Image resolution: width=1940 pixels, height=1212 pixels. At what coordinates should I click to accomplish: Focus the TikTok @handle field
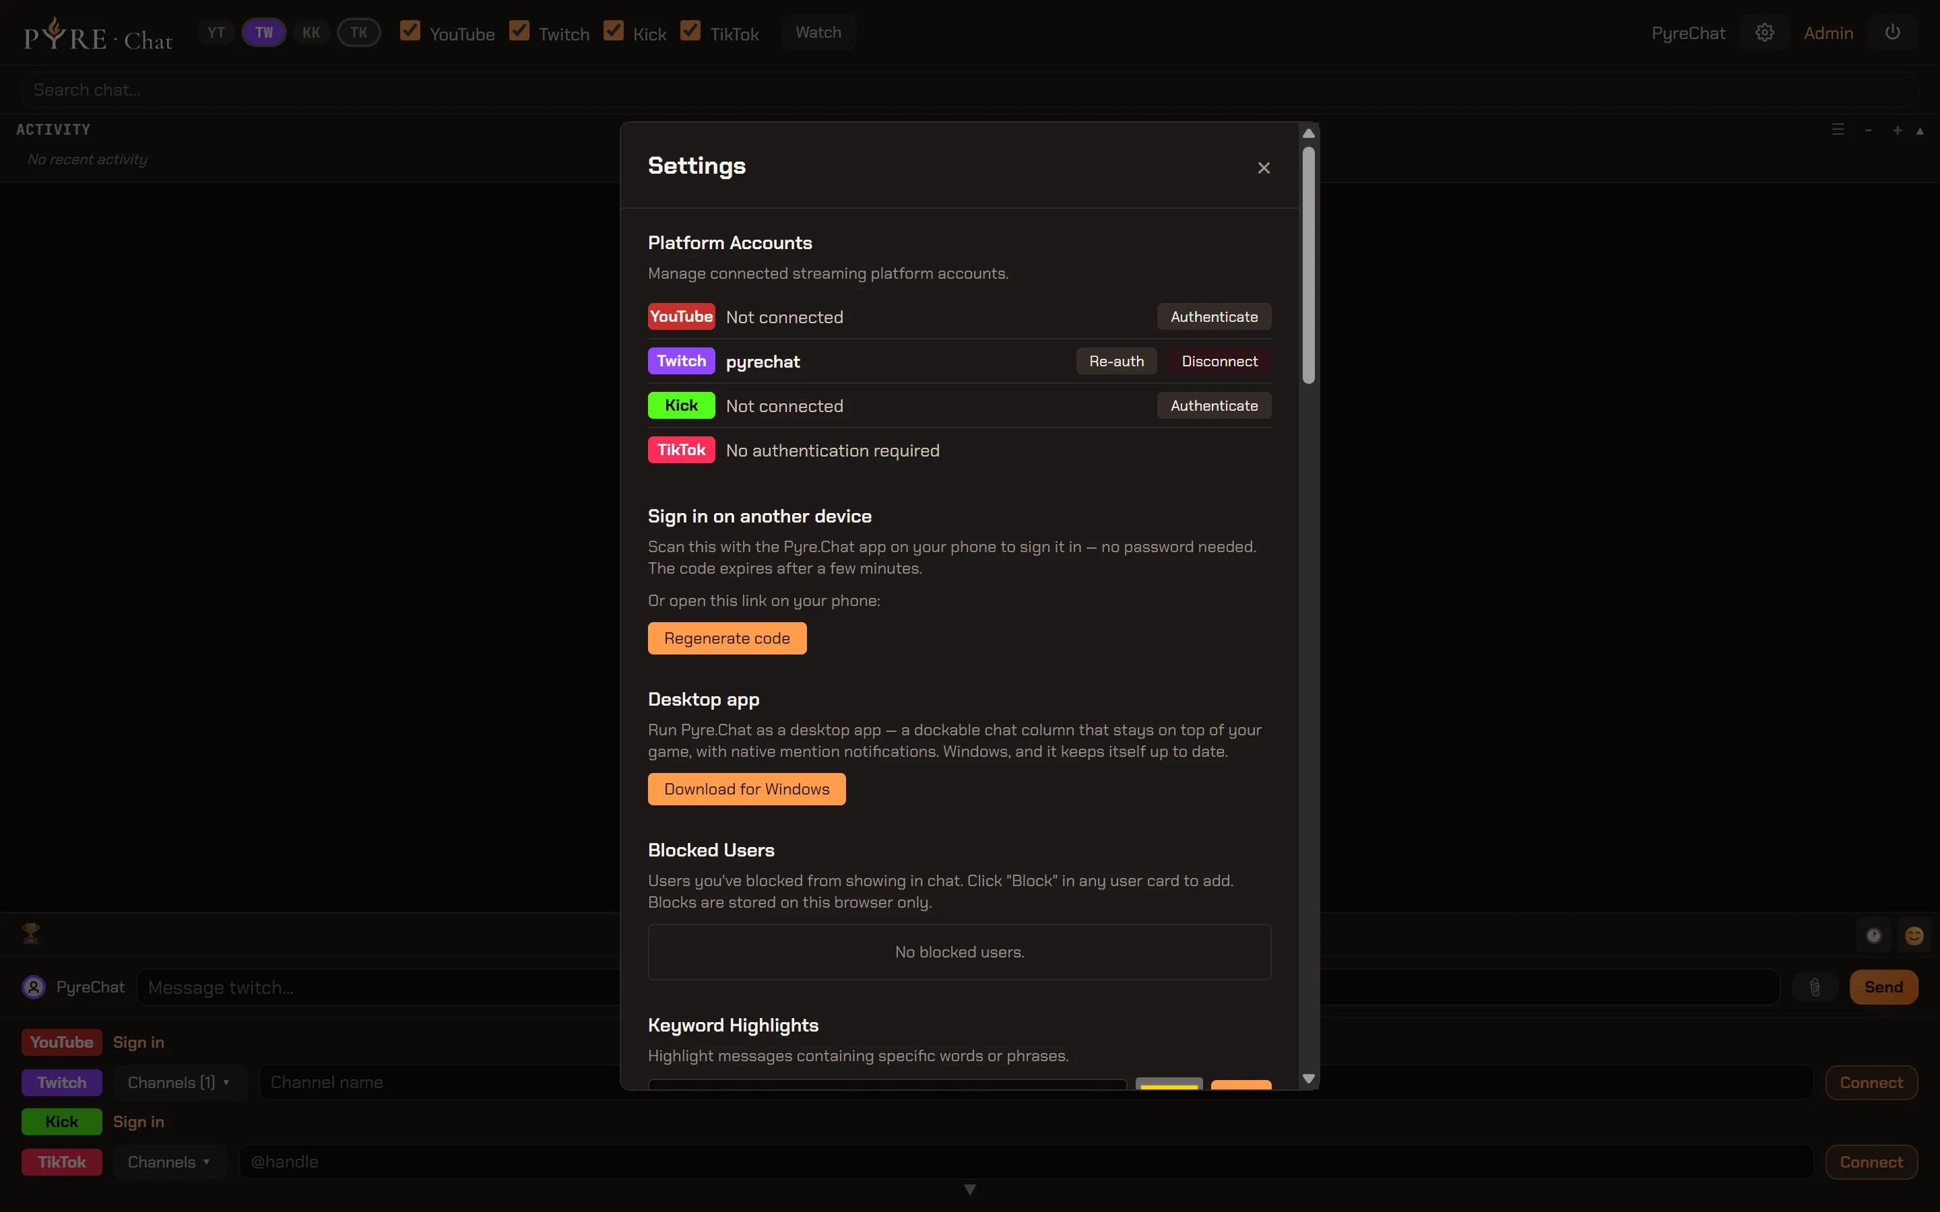1026,1162
